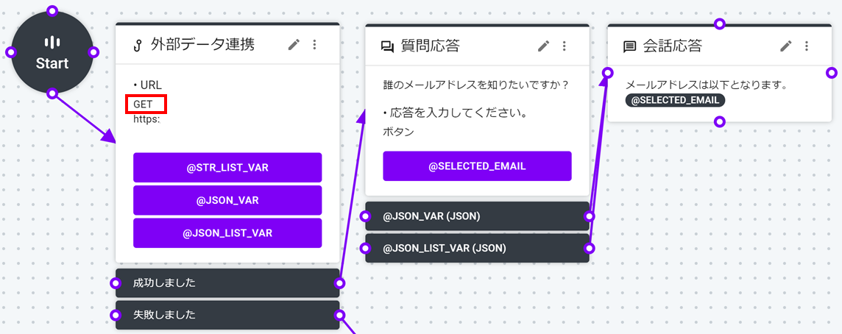Click the connector port below the Start node
The image size is (842, 334).
[52, 93]
